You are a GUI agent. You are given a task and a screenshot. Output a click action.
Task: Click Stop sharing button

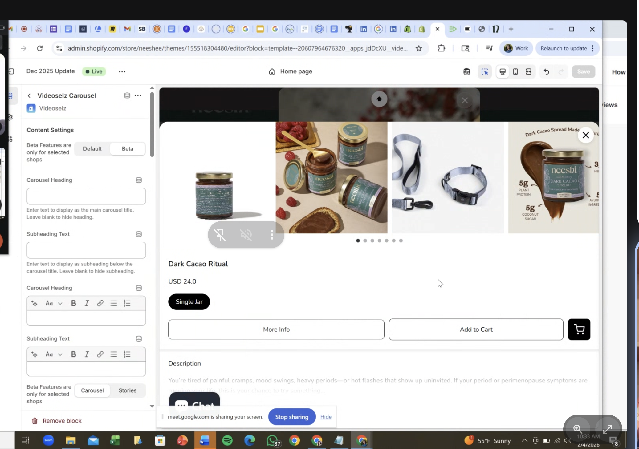coord(292,417)
